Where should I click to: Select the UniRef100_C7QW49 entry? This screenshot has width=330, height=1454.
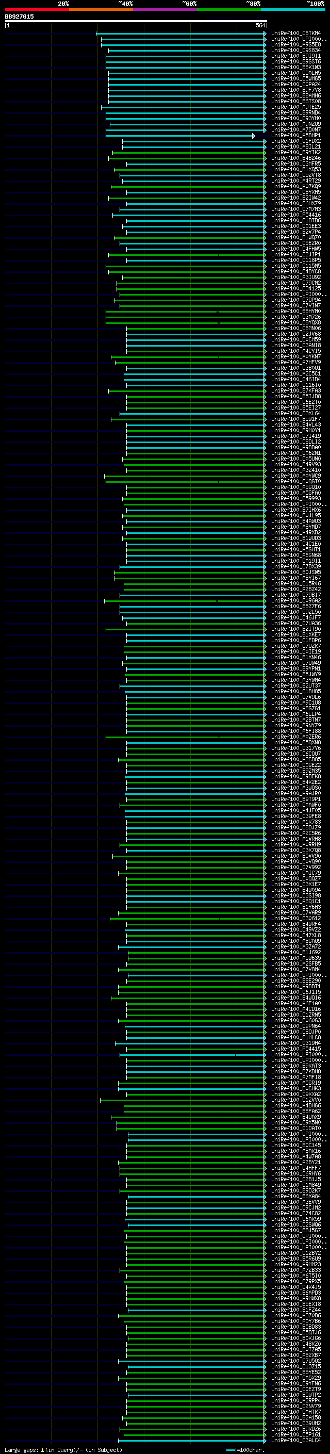[295, 663]
